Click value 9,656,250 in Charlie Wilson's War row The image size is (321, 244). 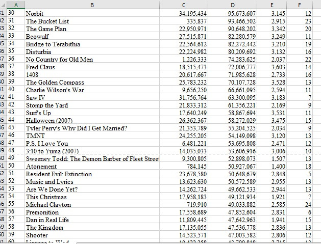184,90
